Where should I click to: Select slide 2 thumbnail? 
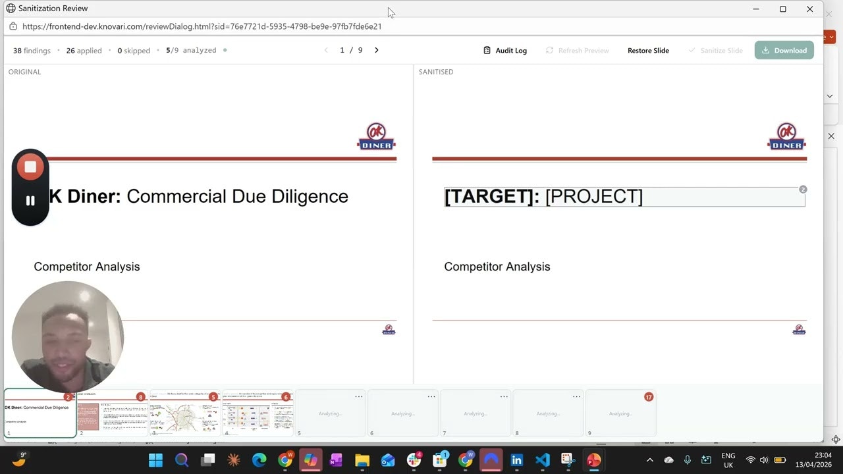click(113, 413)
